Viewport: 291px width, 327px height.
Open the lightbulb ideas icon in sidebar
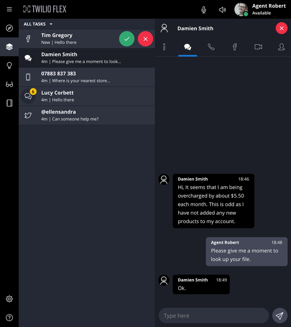pyautogui.click(x=9, y=66)
